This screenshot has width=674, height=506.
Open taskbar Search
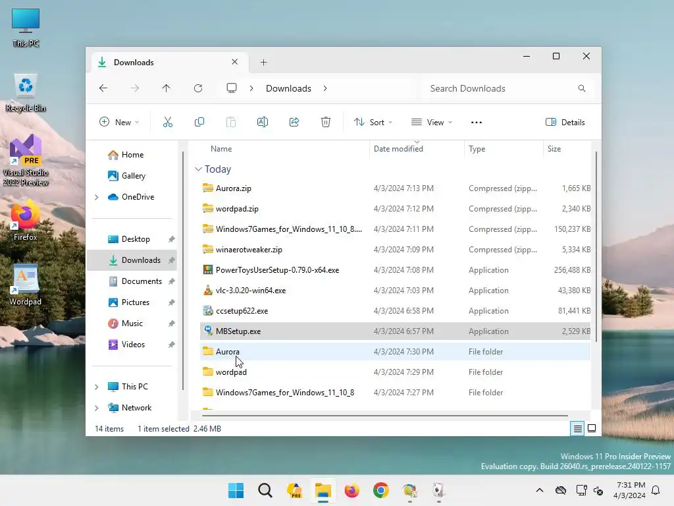point(265,490)
